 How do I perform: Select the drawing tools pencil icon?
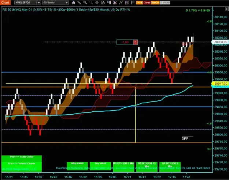point(79,3)
